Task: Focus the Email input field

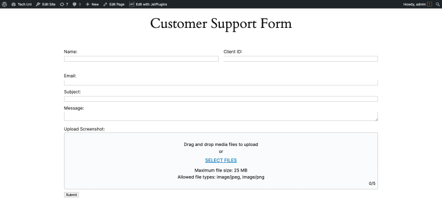Action: 221,83
